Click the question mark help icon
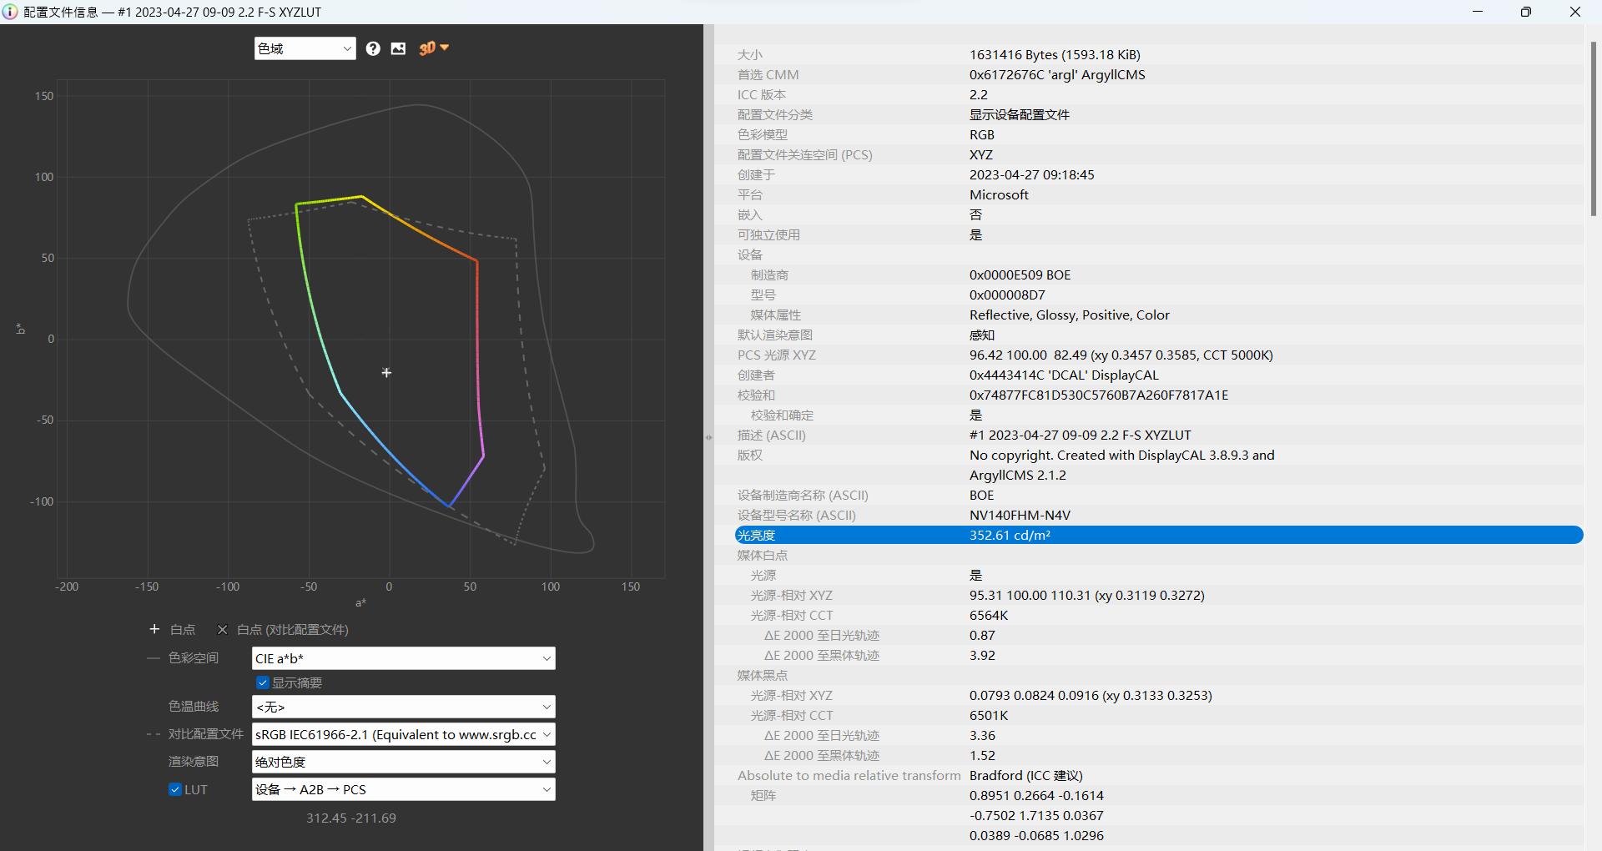Image resolution: width=1602 pixels, height=851 pixels. click(373, 48)
